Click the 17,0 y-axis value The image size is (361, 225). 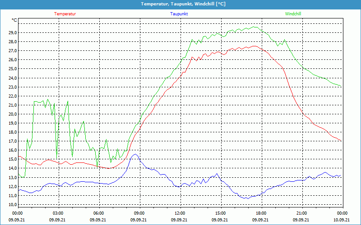click(x=13, y=141)
